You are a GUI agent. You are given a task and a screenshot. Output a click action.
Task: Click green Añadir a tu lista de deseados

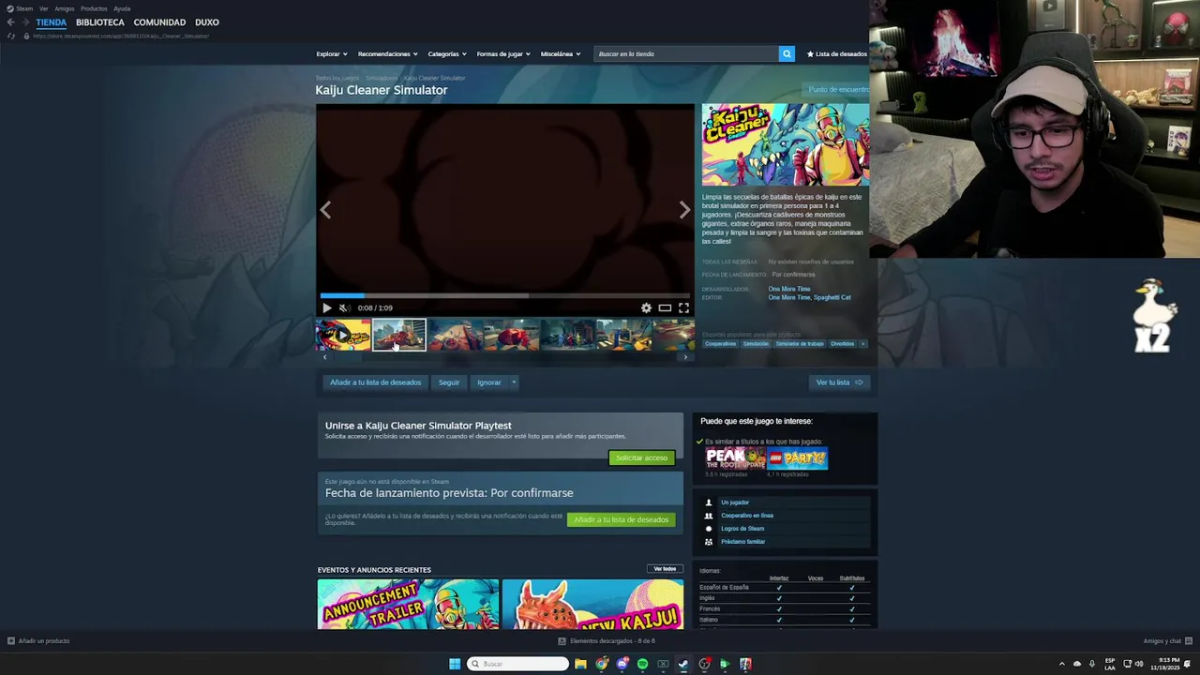point(621,519)
